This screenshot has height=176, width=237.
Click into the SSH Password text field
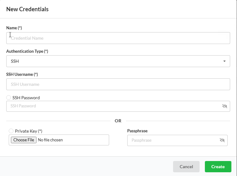pos(114,106)
